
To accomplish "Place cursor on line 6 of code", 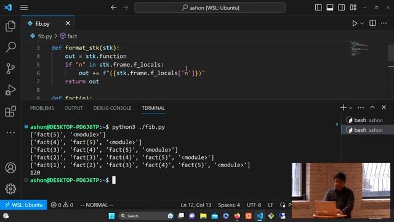I will (x=142, y=73).
